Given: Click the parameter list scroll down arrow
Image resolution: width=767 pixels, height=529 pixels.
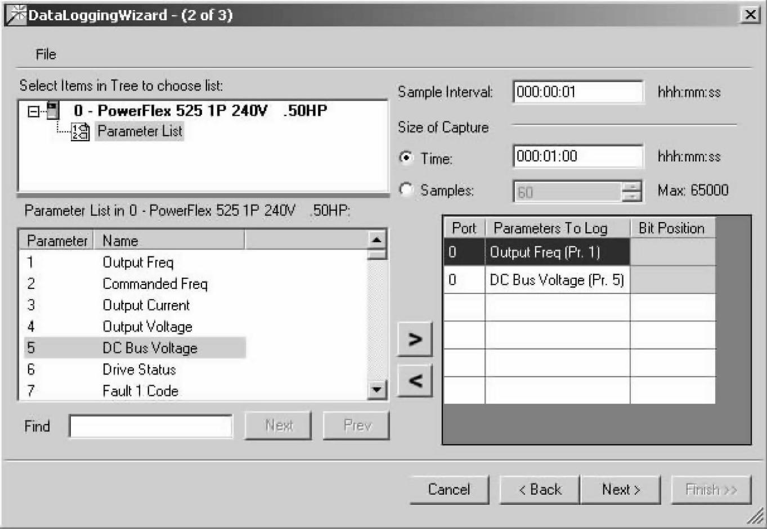Looking at the screenshot, I should (376, 389).
